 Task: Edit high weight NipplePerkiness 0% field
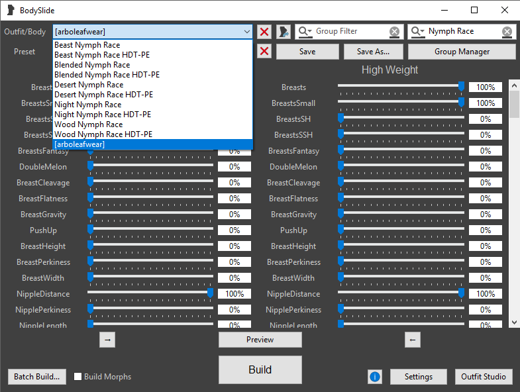click(485, 310)
